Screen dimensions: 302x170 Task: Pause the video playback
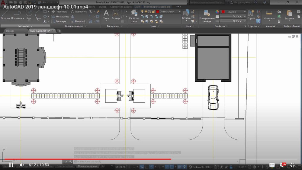(11, 165)
